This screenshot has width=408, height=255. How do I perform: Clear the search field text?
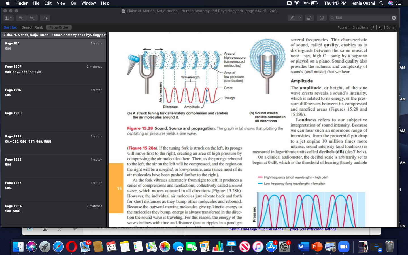point(394,18)
